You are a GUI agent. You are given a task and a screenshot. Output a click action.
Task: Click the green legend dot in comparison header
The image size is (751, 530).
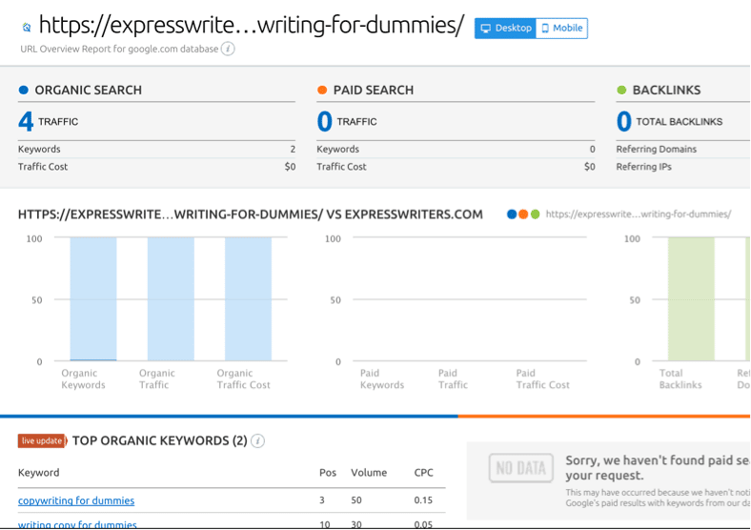coord(535,214)
